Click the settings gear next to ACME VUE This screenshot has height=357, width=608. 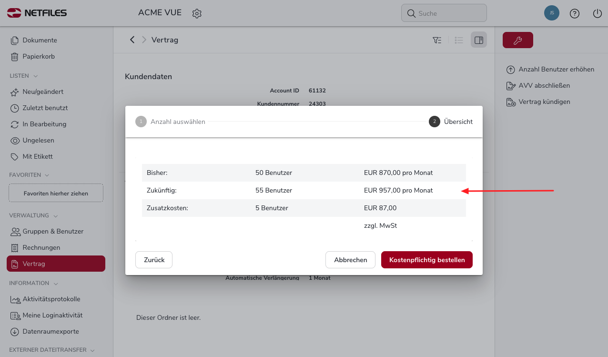pos(197,13)
